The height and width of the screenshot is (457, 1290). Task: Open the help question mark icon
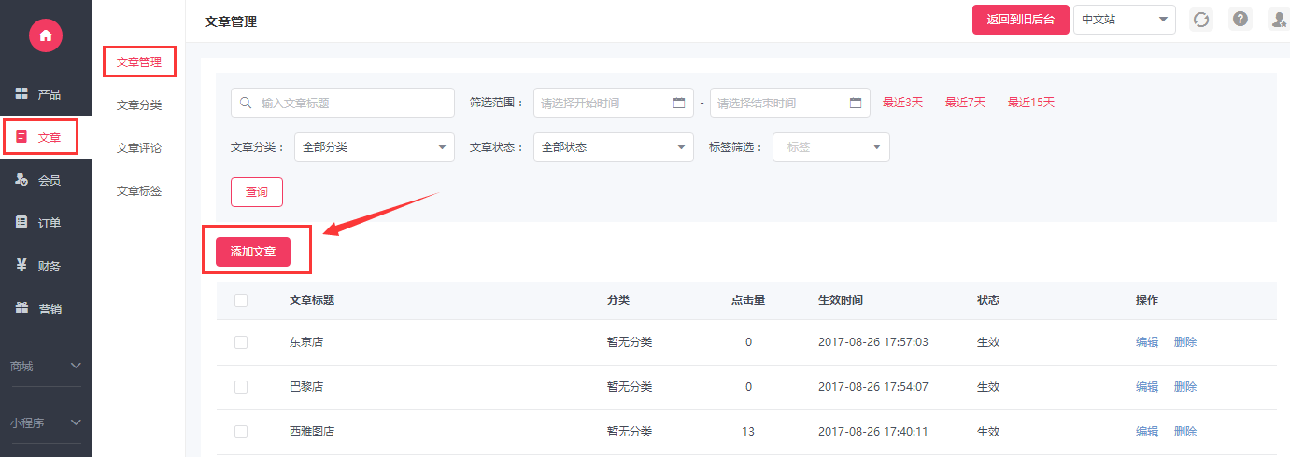tap(1240, 20)
